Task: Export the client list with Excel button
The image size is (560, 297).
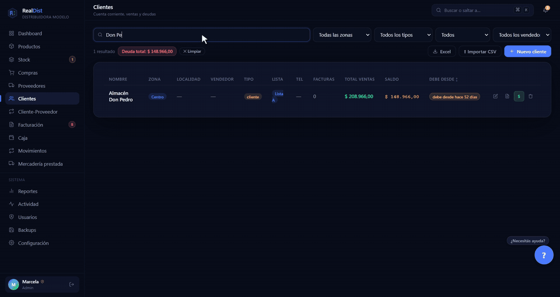Action: point(442,51)
